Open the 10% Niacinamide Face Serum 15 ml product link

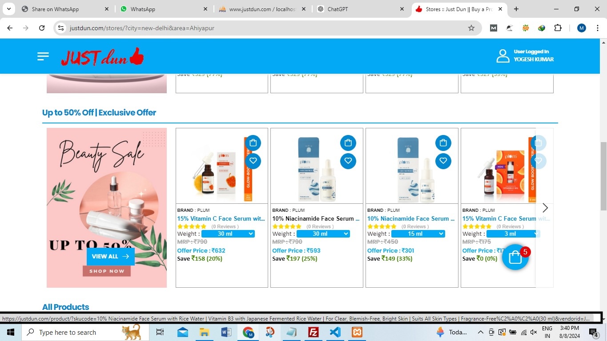pos(411,218)
